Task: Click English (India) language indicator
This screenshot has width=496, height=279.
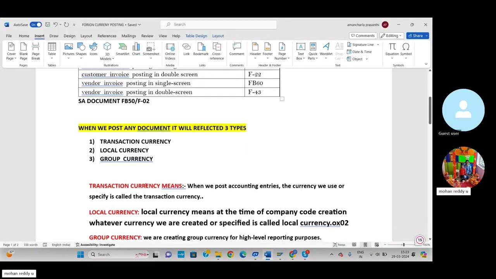Action: [x=61, y=245]
